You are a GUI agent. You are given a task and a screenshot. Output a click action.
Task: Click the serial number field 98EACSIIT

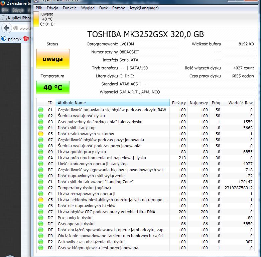[149, 52]
